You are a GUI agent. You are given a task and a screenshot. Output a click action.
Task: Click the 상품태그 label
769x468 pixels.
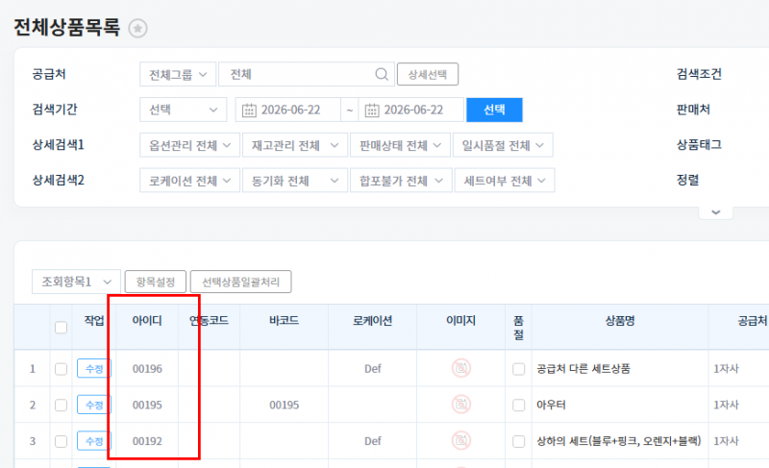tap(699, 144)
